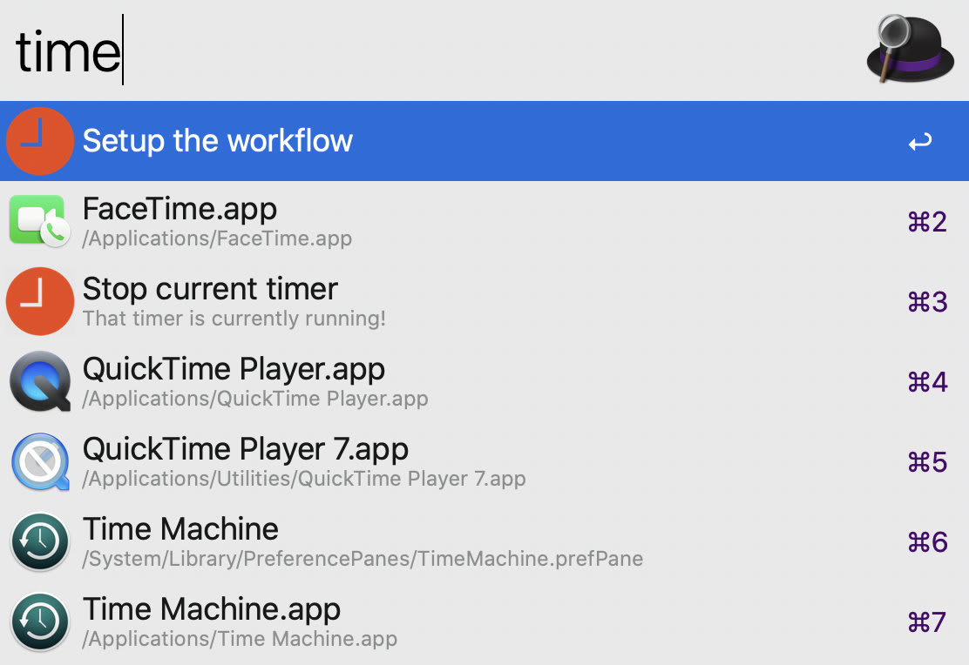Viewport: 969px width, 665px height.
Task: Click the ⌘2 shortcut label
Action: tap(927, 222)
